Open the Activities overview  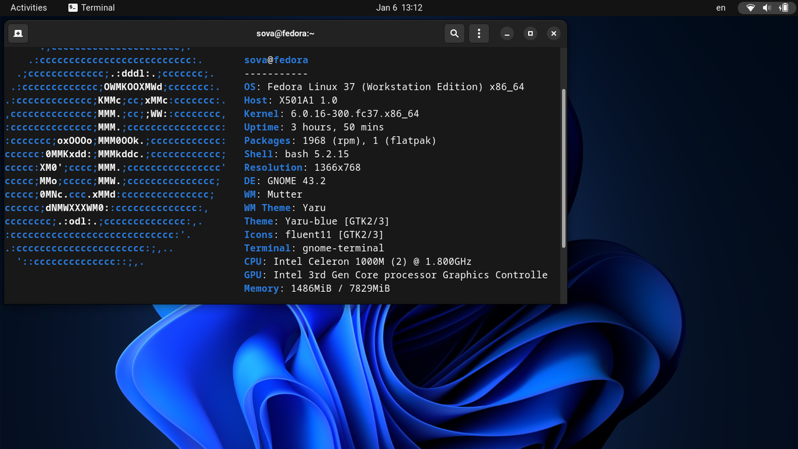click(x=29, y=7)
